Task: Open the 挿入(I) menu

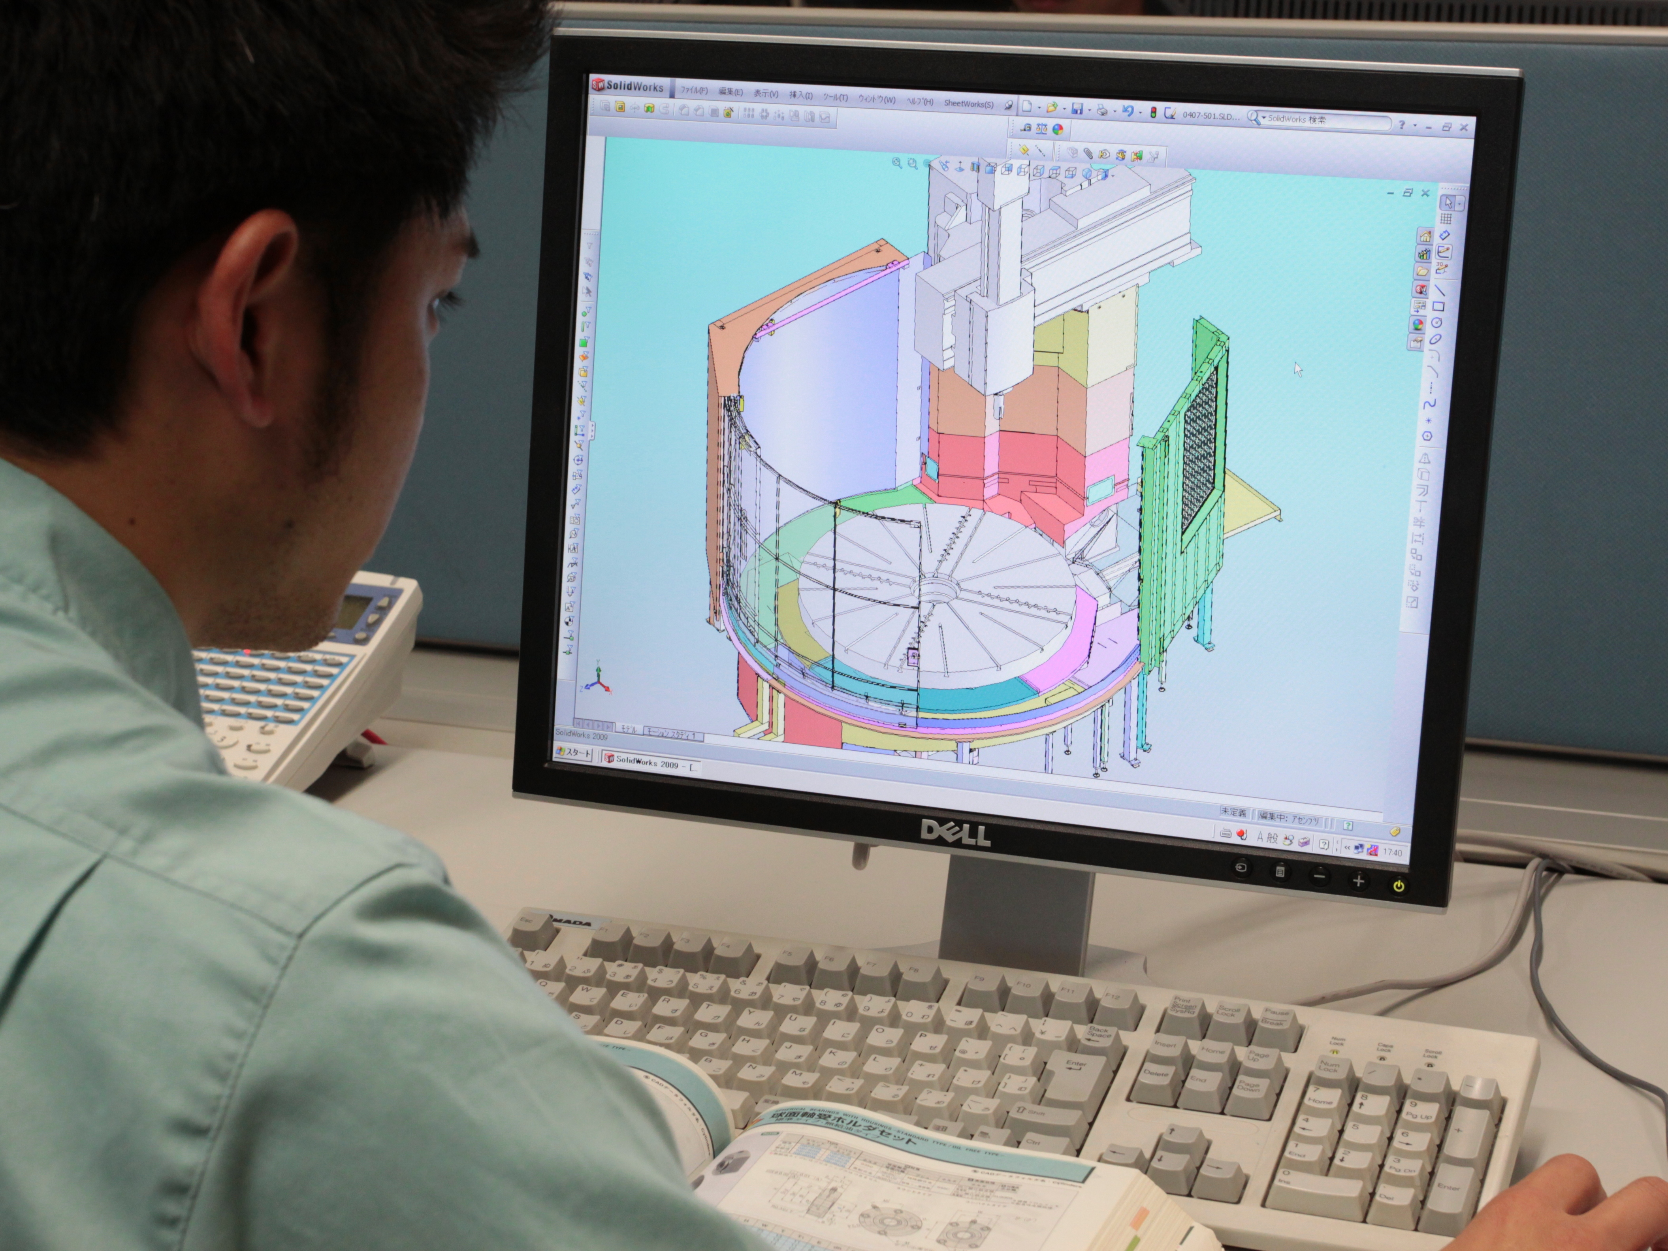Action: [x=802, y=96]
